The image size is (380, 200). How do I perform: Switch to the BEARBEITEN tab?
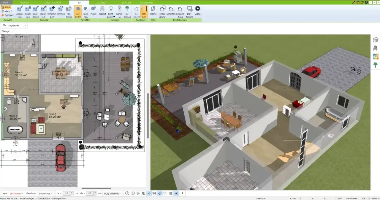click(x=147, y=2)
